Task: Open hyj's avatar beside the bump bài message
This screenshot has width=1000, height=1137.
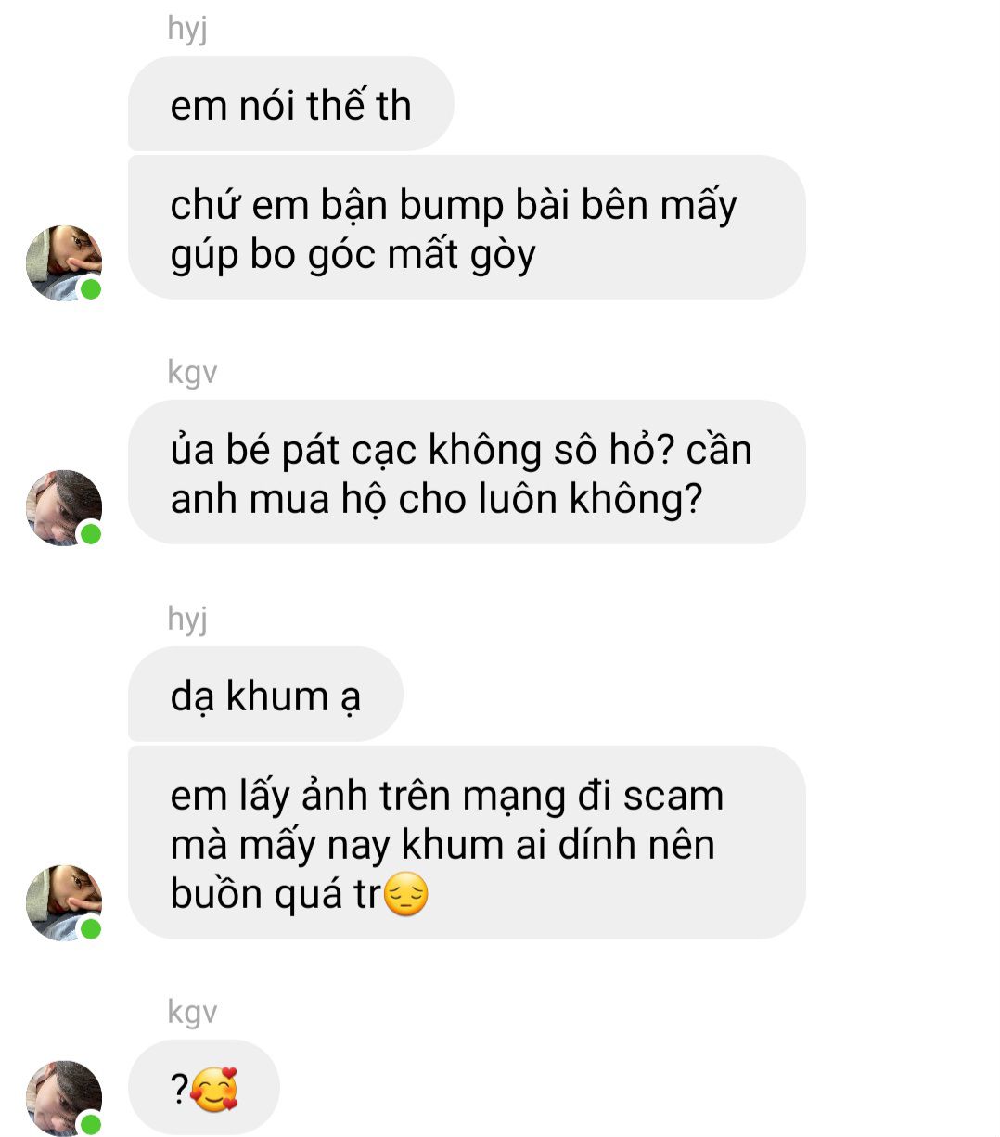Action: tap(64, 262)
